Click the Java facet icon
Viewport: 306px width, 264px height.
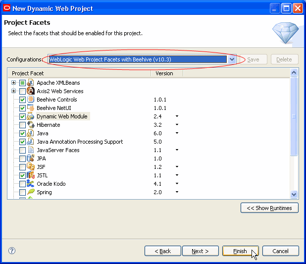[x=31, y=133]
